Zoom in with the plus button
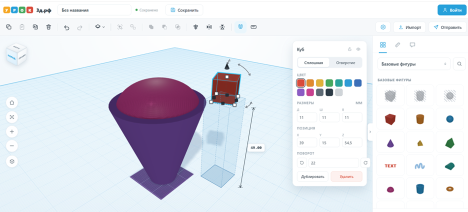This screenshot has height=212, width=468. (x=12, y=131)
